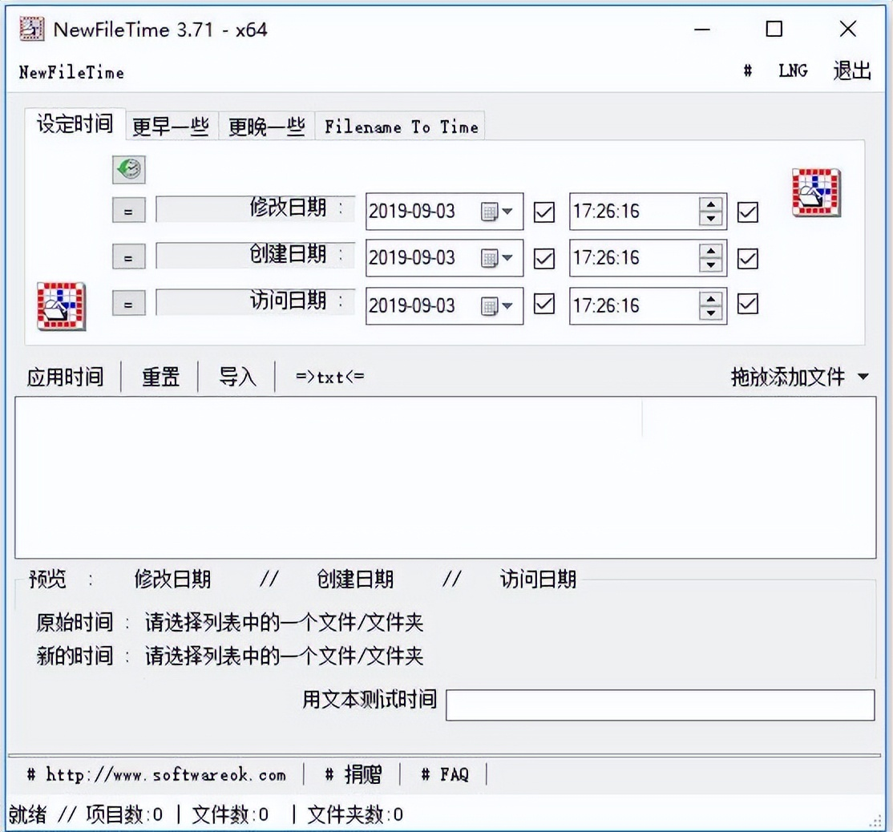Viewport: 893px width, 832px height.
Task: Click the = button beside 访问日期
Action: point(129,304)
